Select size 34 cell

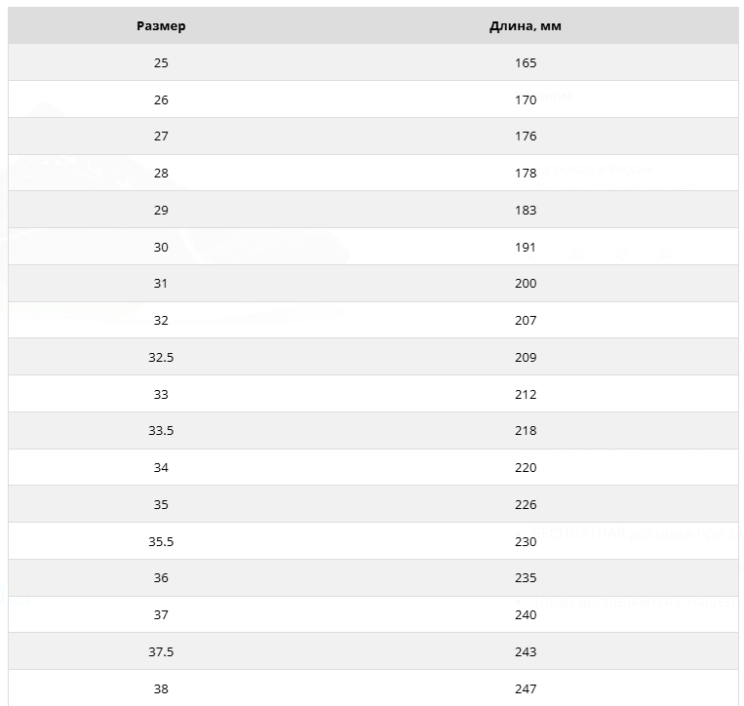click(x=161, y=468)
